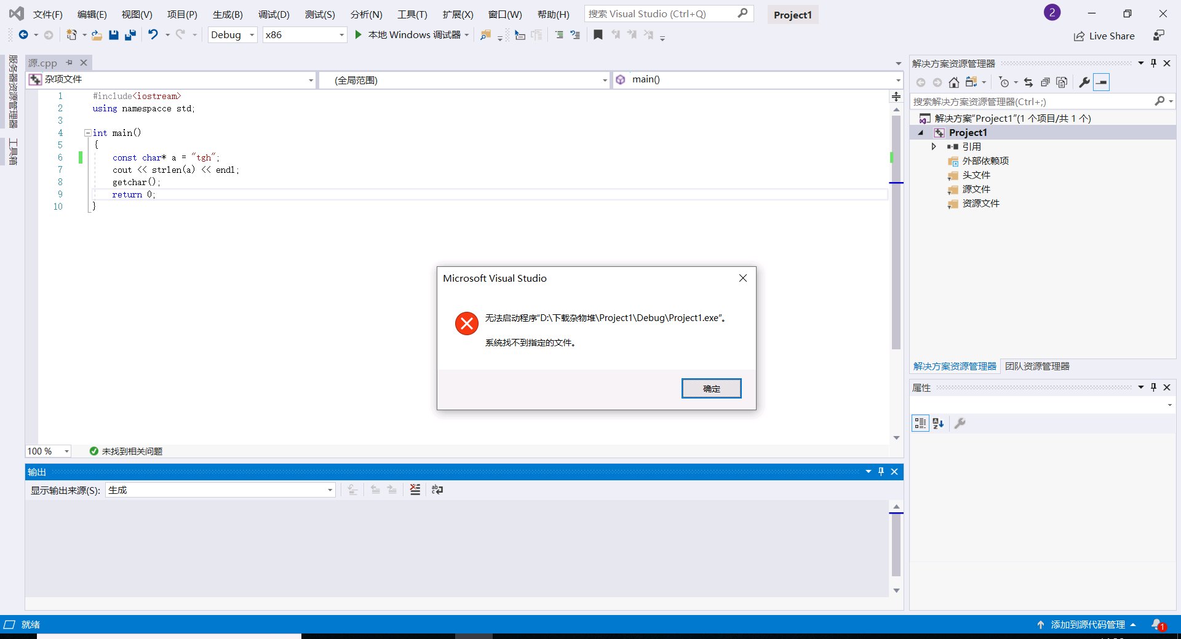The width and height of the screenshot is (1181, 639).
Task: Click the editor vertical scrollbar thumb
Action: (897, 234)
